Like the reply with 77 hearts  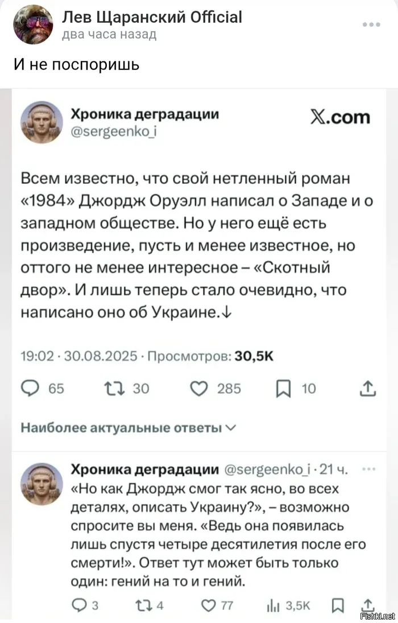(209, 605)
